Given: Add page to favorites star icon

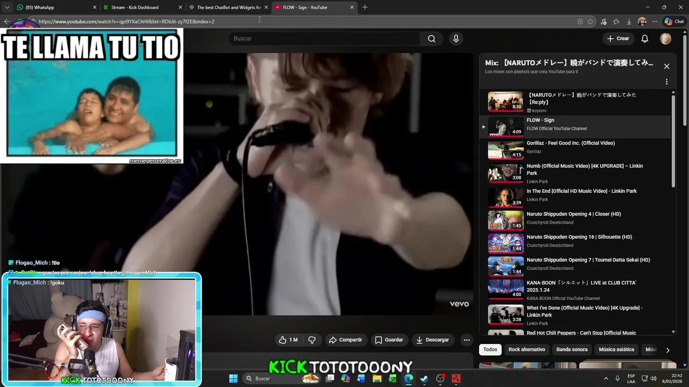Looking at the screenshot, I should point(590,21).
